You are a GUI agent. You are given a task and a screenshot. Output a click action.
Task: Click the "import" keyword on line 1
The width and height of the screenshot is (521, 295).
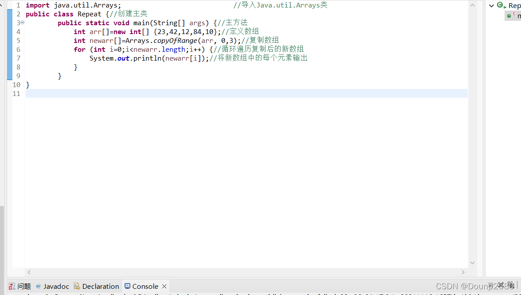(38, 5)
